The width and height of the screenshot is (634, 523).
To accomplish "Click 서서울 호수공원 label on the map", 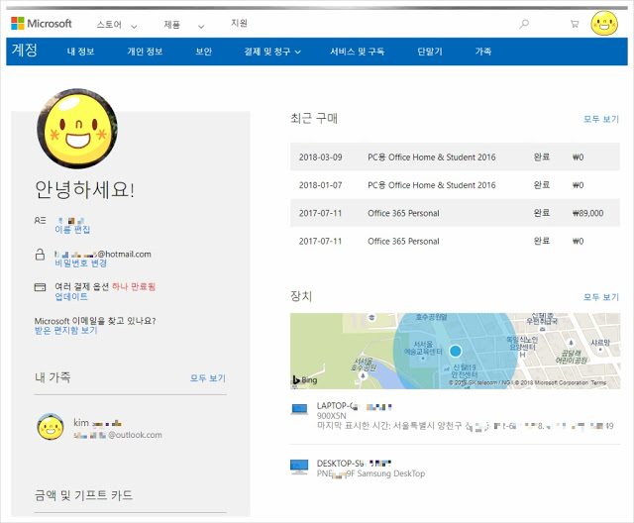I will [x=364, y=365].
